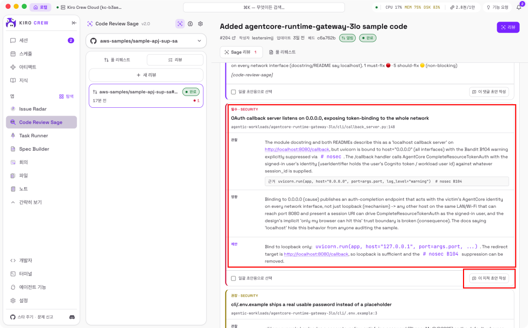Viewport: 528px width, 328px height.
Task: Click the round icon left of the header gear
Action: tap(190, 24)
